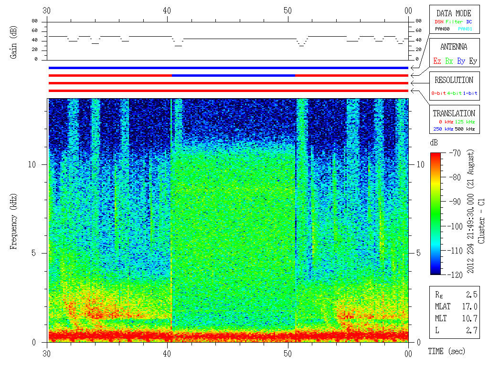Screen dimensions: 489x366
Task: Click the 500 kHz translation label
Action: [x=465, y=129]
